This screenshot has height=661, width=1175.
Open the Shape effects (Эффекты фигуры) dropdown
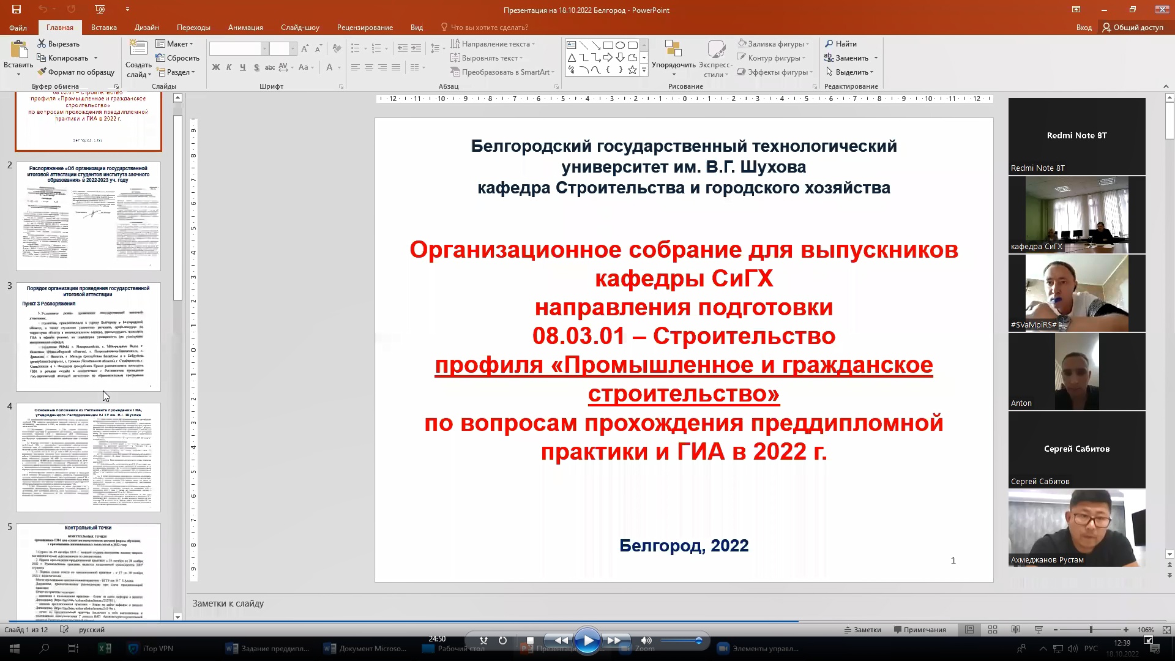[x=775, y=72]
